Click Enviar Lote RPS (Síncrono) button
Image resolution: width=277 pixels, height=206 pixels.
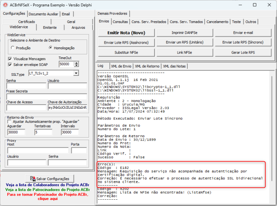pos(243,43)
